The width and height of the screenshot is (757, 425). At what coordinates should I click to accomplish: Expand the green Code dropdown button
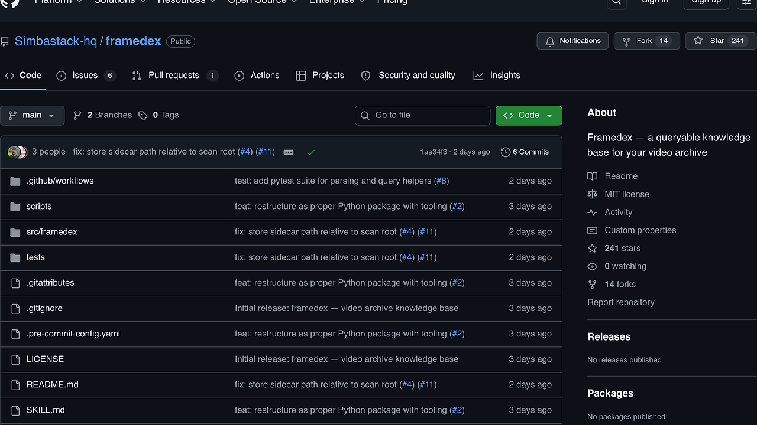529,116
